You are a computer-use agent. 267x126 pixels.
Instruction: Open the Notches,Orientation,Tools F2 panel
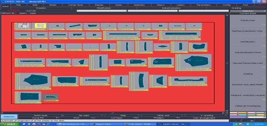[248, 31]
